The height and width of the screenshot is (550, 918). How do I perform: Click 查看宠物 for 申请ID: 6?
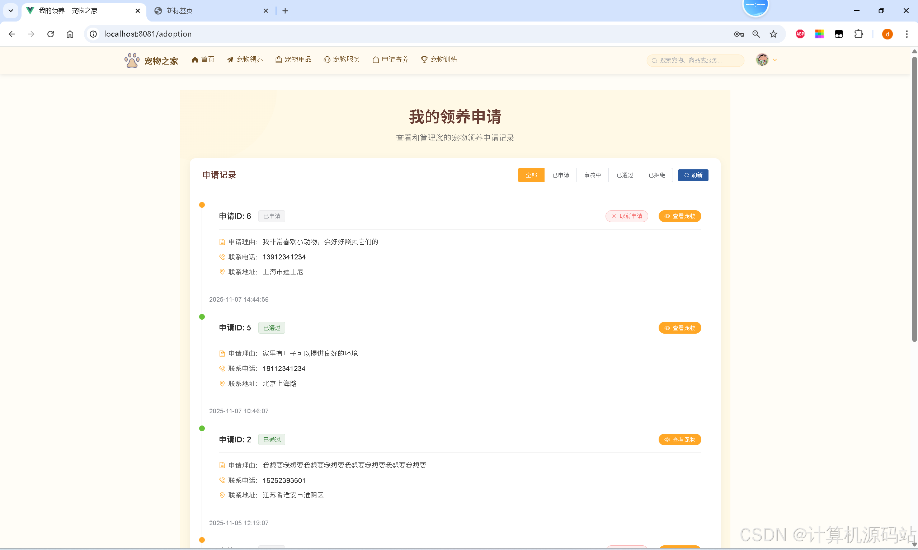pos(679,216)
